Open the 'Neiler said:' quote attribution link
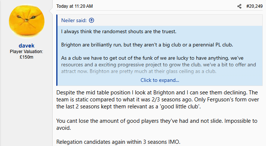This screenshot has height=146, width=266. 74,20
